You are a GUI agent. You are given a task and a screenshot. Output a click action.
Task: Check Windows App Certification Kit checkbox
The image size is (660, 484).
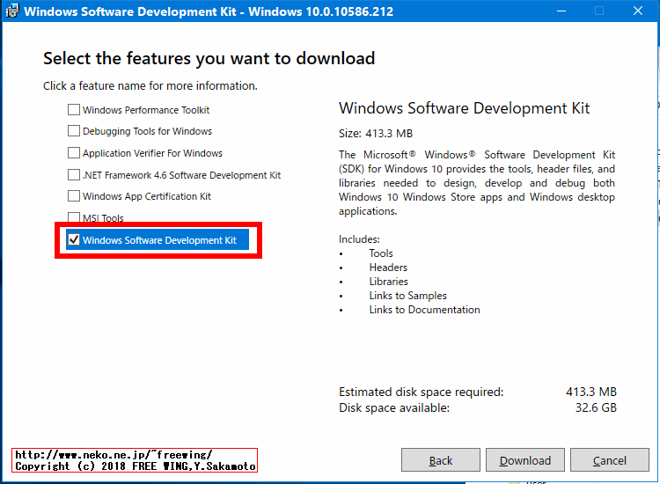[74, 196]
